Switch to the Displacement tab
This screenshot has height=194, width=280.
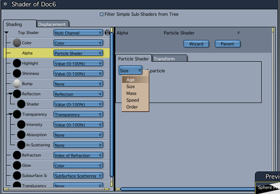coord(52,24)
